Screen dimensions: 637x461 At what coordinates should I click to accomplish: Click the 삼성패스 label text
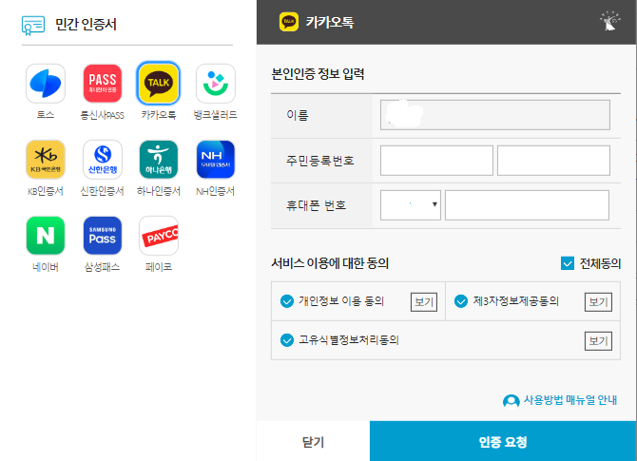pos(103,267)
